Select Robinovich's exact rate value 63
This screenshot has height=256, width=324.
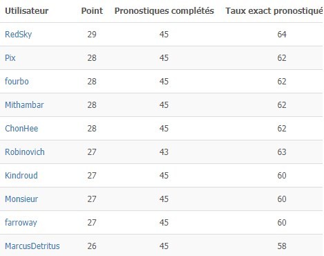coord(282,152)
